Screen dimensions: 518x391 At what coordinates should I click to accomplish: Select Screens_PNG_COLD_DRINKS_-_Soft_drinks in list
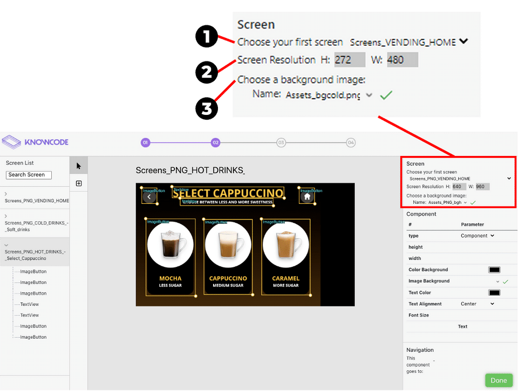pyautogui.click(x=36, y=226)
